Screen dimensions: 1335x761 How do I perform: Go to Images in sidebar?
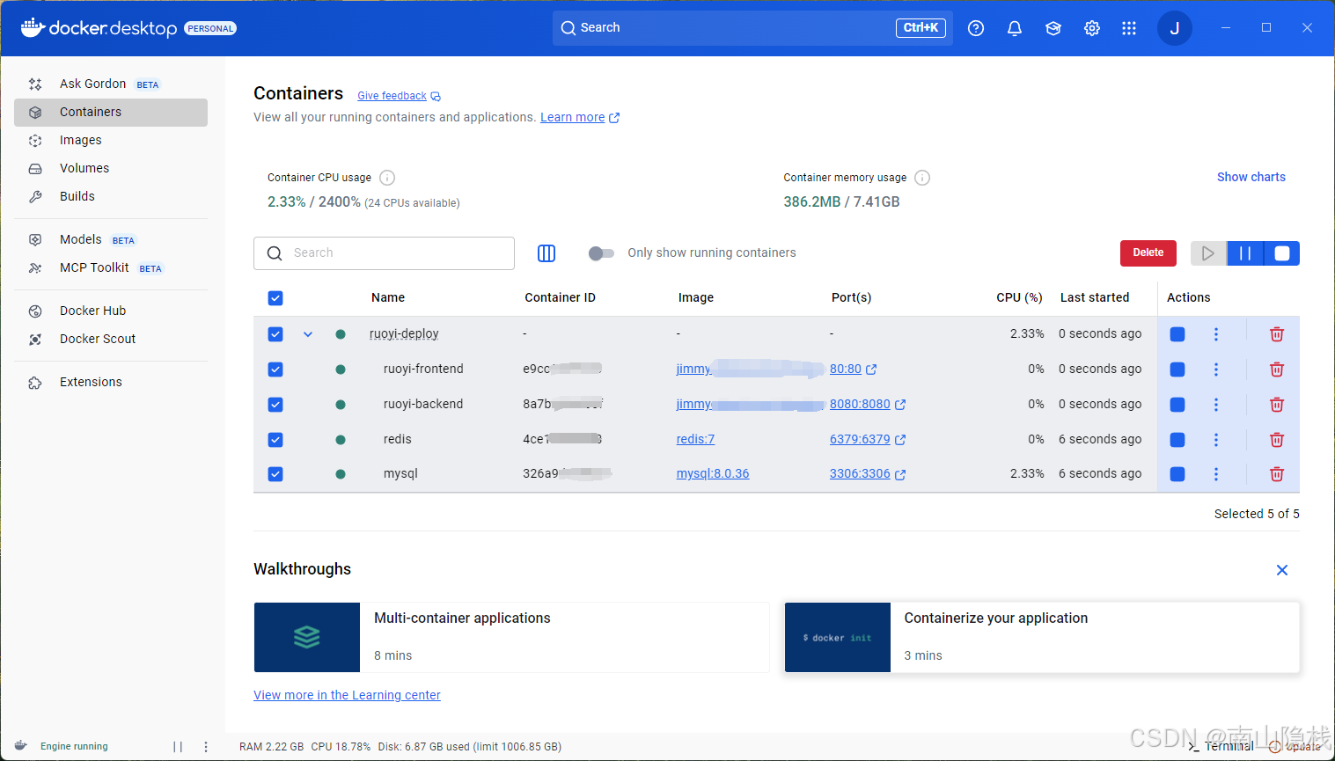(x=111, y=140)
